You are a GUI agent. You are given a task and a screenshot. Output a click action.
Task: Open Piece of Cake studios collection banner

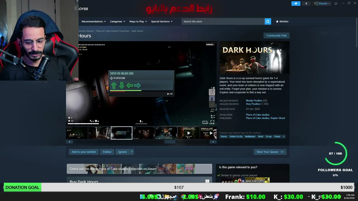(139, 169)
